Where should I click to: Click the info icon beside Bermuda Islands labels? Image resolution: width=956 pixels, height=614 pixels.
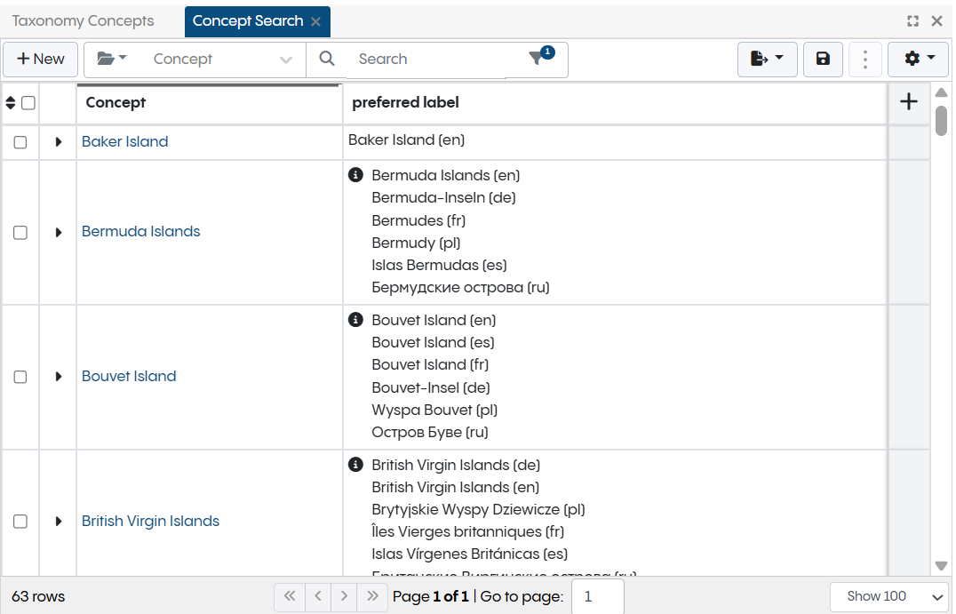(x=355, y=174)
